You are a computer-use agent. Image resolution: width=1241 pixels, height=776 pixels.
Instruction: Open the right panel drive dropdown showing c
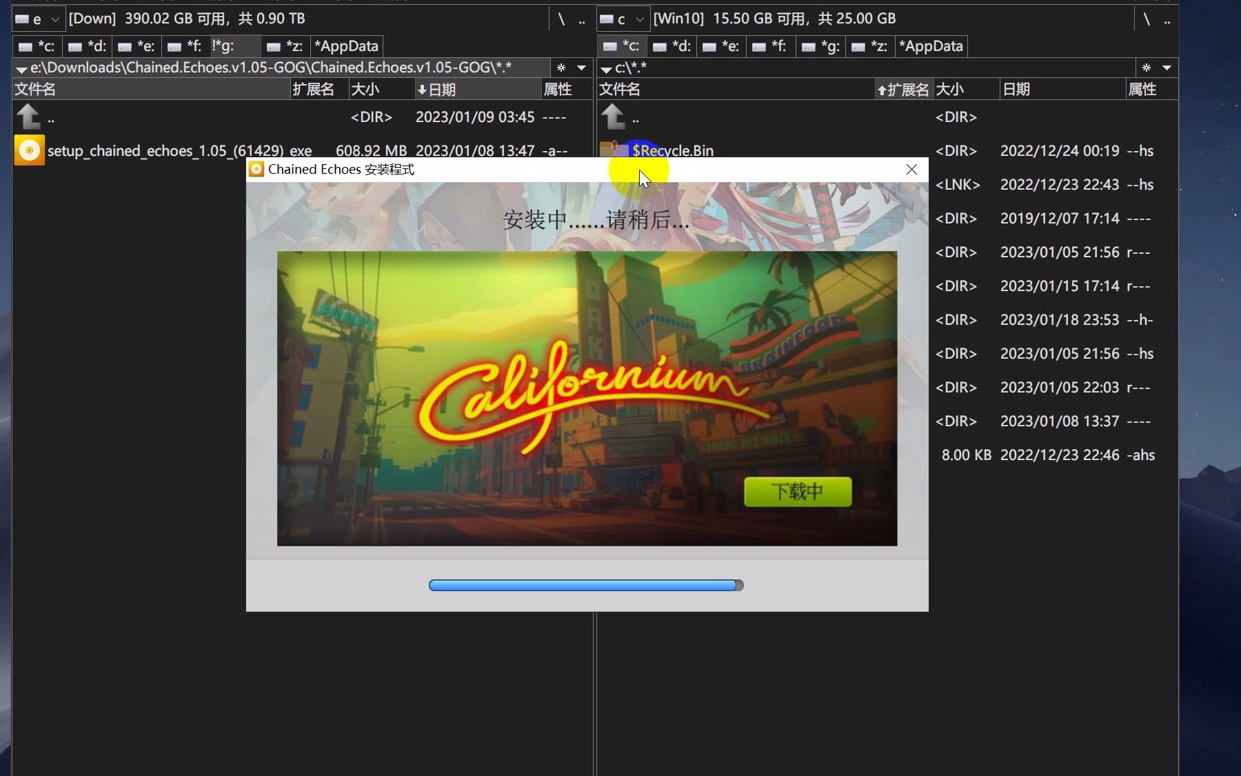coord(623,19)
